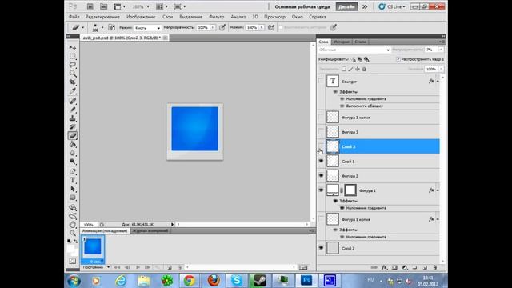512x288 pixels.
Task: Open the layer blend mode dropdown Обычные
Action: coord(354,50)
